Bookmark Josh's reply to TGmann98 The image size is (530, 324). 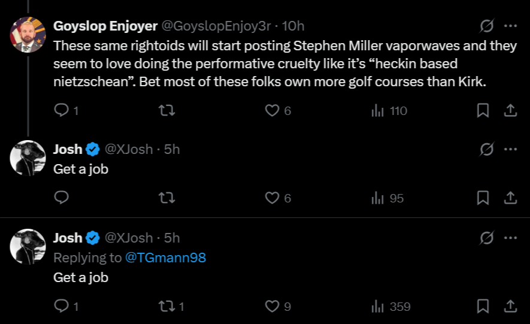(483, 307)
